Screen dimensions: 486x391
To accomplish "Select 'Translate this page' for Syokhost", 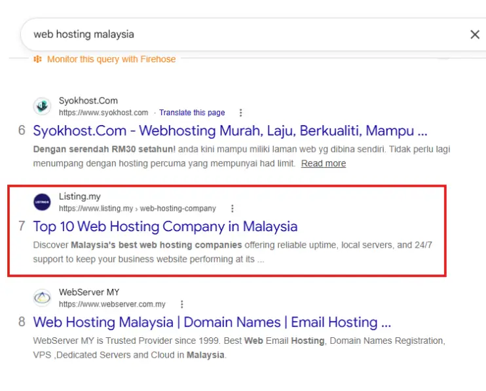I will tap(192, 113).
